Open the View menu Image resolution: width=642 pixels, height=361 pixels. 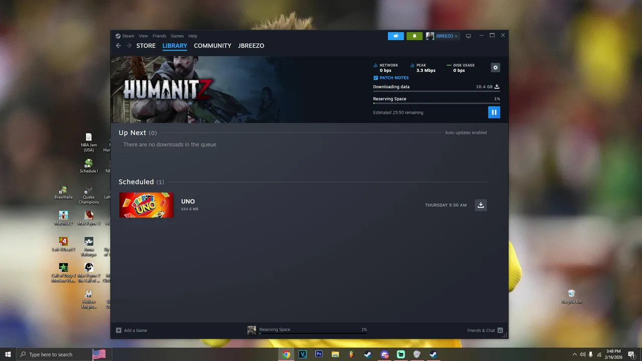(143, 36)
